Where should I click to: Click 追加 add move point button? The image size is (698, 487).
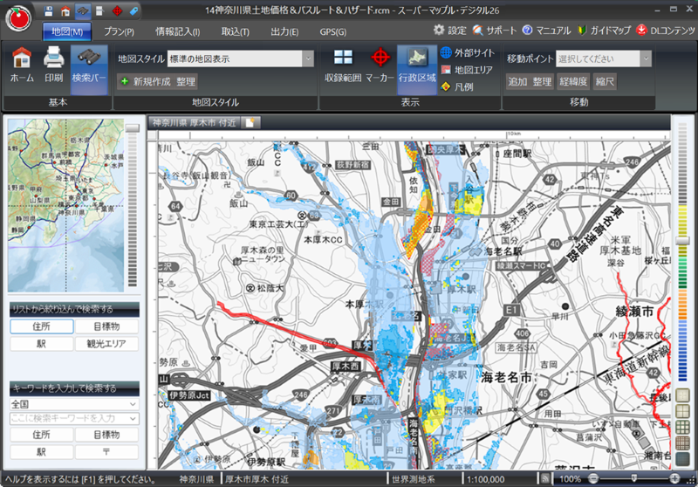tap(517, 81)
